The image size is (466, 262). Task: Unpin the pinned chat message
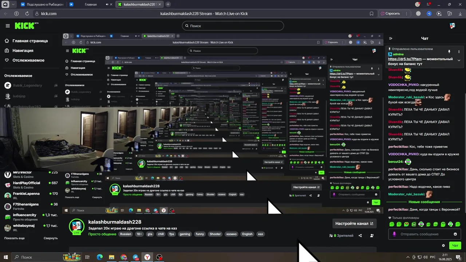(449, 51)
